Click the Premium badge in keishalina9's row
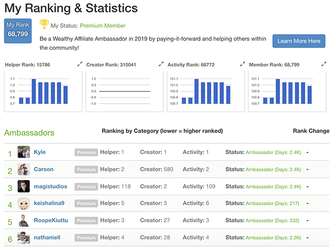This screenshot has height=247, width=334. tap(86, 203)
